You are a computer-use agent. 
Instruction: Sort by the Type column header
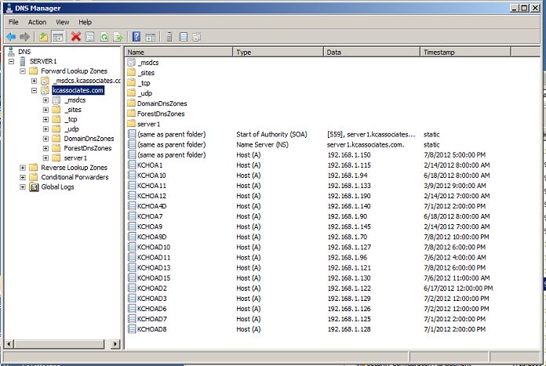tap(278, 53)
